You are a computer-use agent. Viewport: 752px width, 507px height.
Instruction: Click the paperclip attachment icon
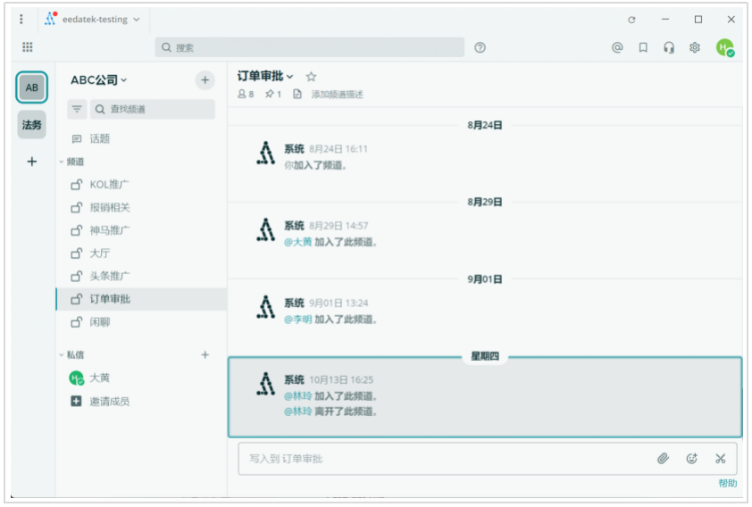pyautogui.click(x=663, y=459)
